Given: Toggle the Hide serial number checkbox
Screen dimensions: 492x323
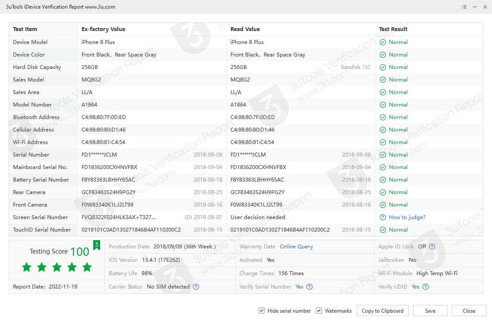Looking at the screenshot, I should (262, 310).
